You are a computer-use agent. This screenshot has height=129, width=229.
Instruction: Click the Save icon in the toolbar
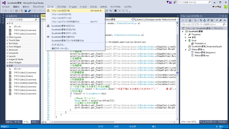click(26, 11)
